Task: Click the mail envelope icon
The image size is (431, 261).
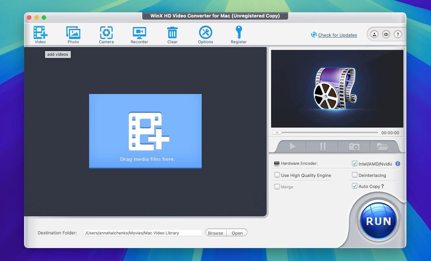Action: click(386, 34)
